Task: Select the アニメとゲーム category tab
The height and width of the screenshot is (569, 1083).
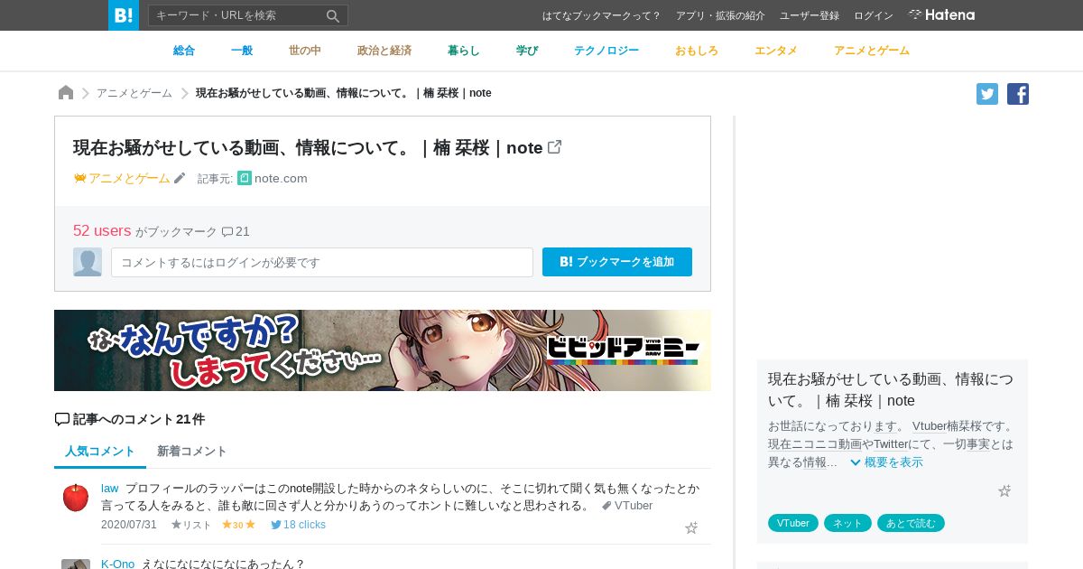Action: (x=872, y=51)
